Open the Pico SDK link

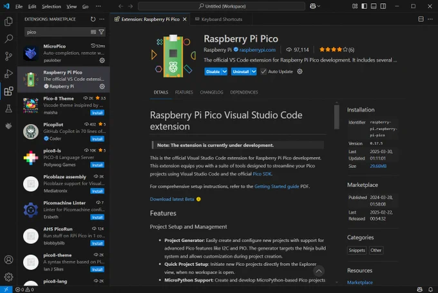point(262,174)
